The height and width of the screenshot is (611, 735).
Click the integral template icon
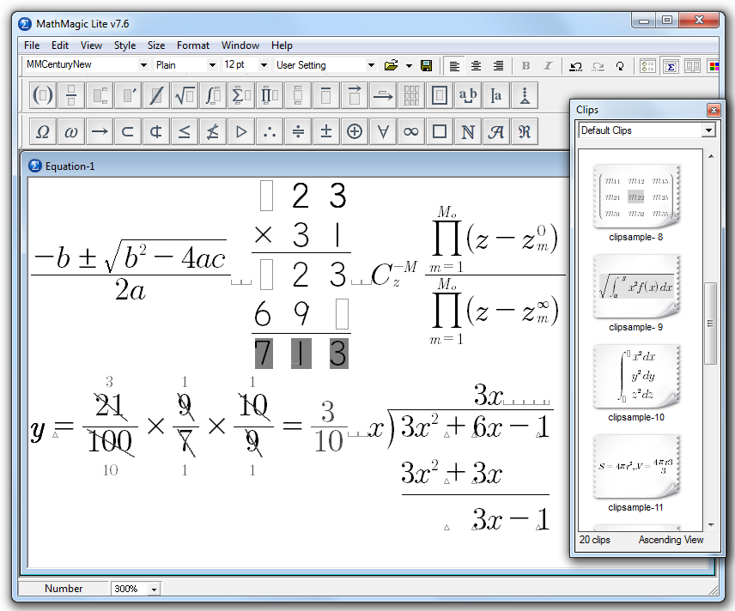click(213, 95)
